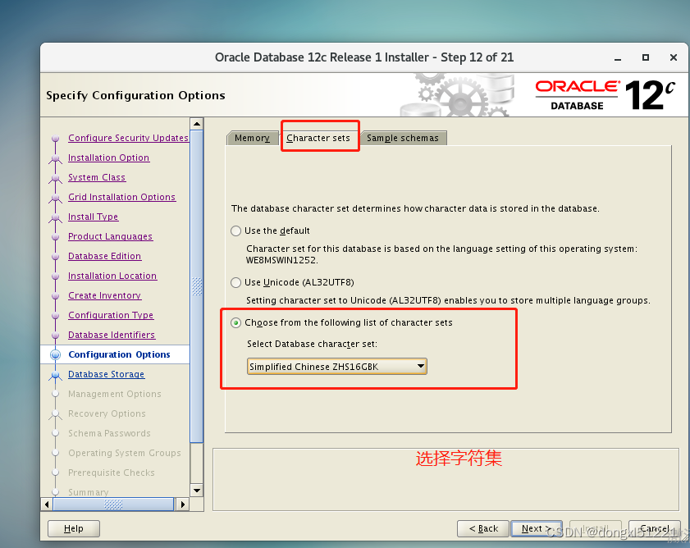The width and height of the screenshot is (690, 548).
Task: Click the Next button
Action: [536, 528]
